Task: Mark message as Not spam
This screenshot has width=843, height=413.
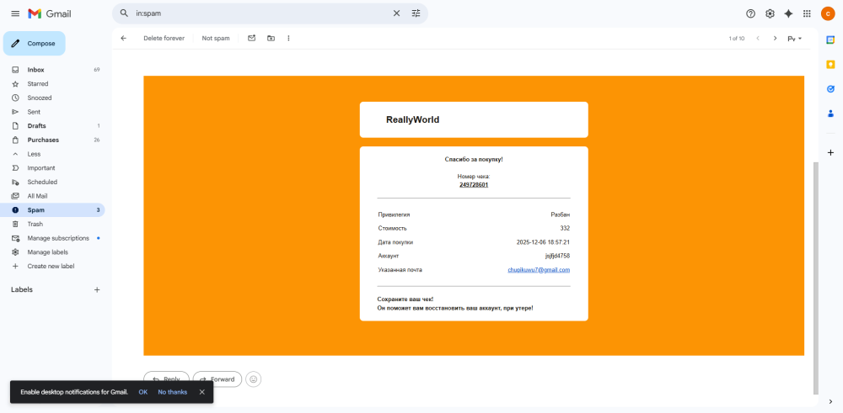Action: pyautogui.click(x=216, y=38)
